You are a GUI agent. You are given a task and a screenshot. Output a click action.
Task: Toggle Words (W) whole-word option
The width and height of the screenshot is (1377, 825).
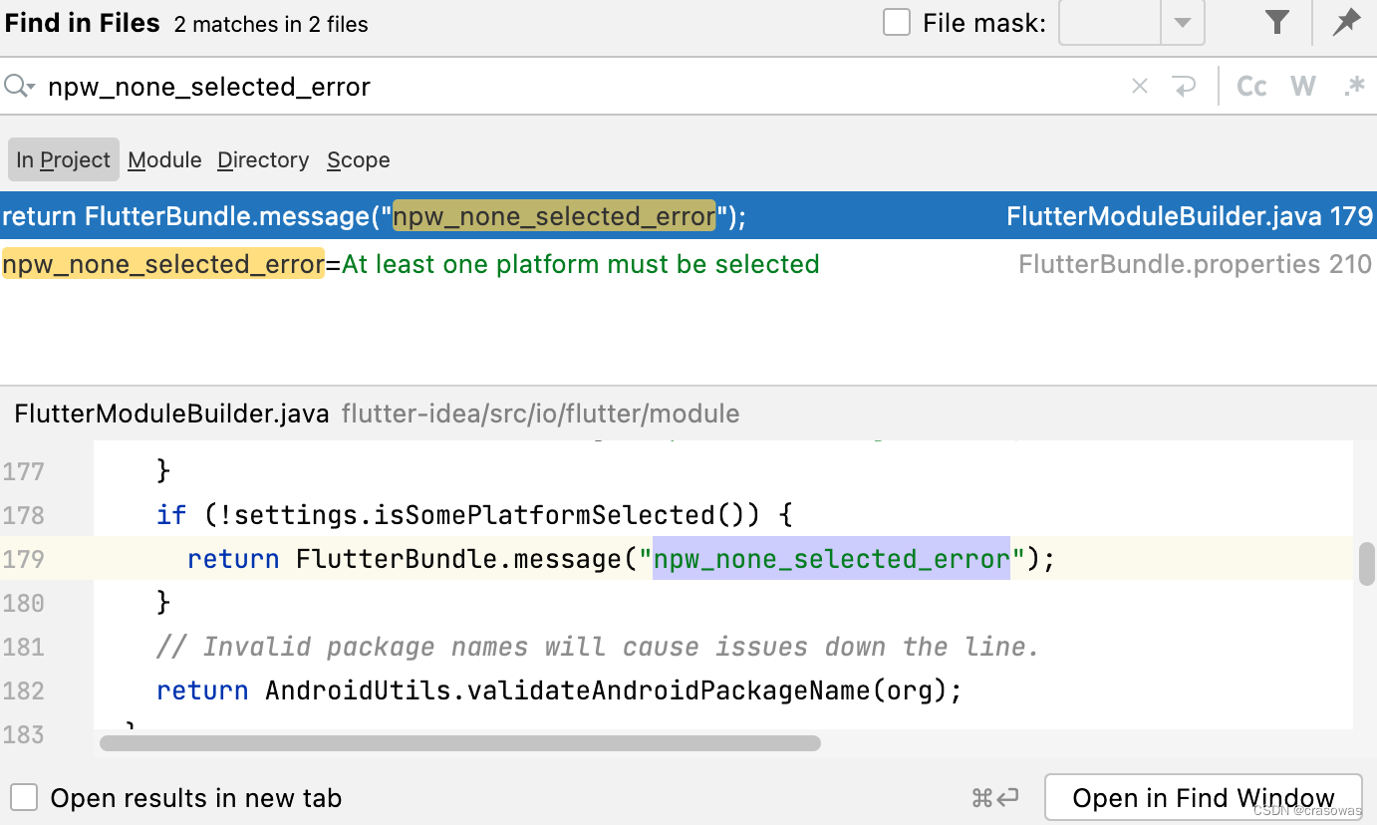(x=1303, y=87)
